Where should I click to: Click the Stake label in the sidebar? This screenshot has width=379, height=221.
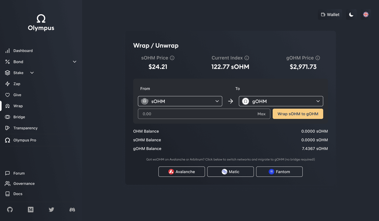point(18,73)
